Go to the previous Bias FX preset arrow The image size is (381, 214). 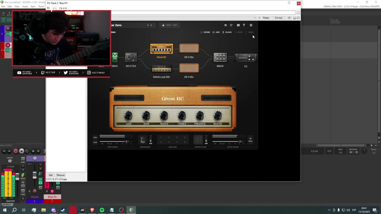tap(148, 25)
